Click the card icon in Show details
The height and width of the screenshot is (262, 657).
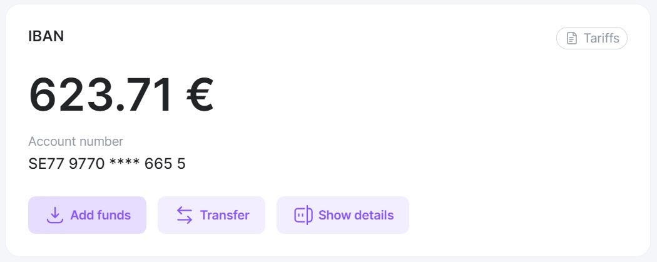point(303,215)
